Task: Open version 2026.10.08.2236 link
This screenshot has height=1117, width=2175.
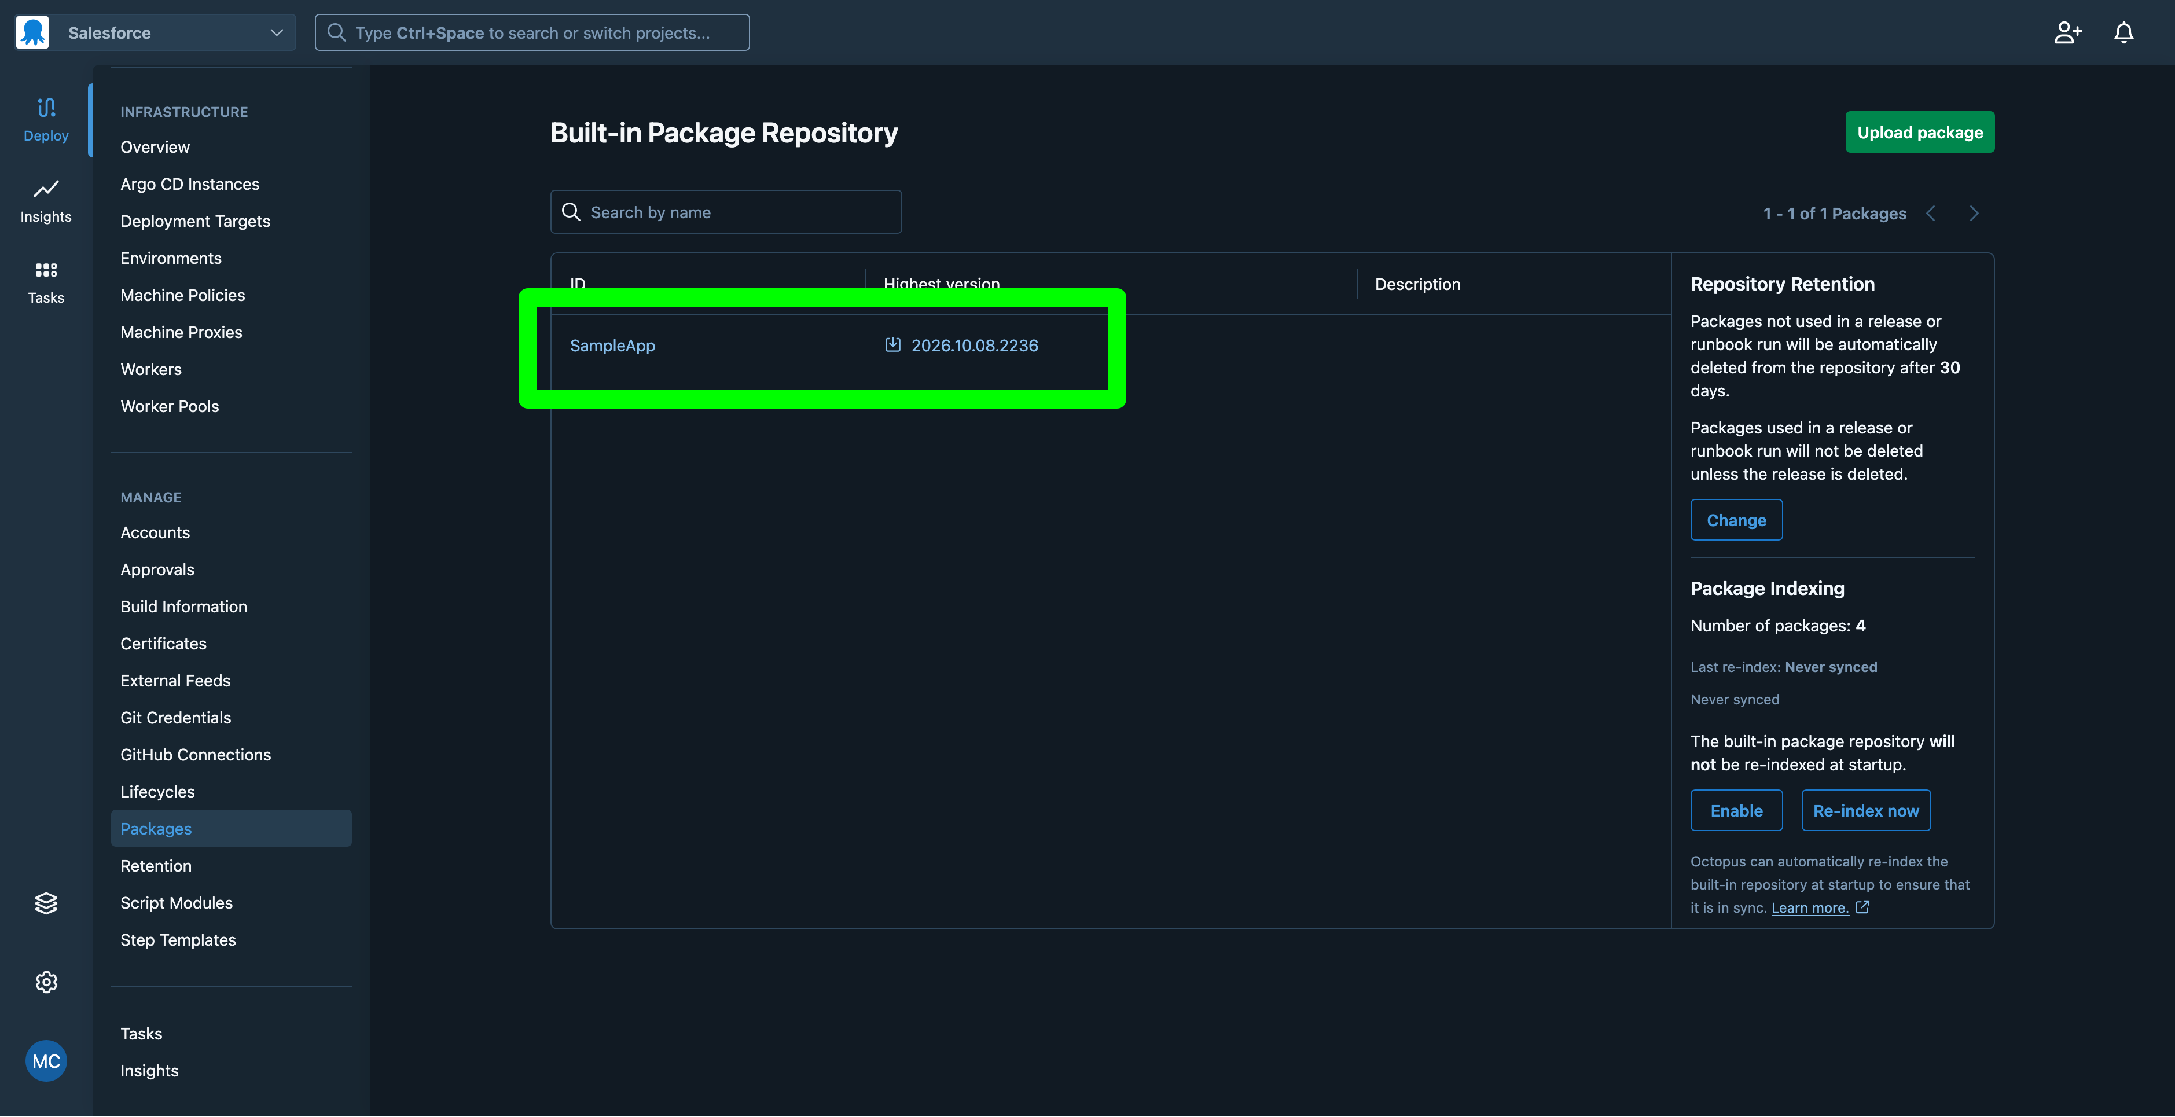Action: pos(975,346)
